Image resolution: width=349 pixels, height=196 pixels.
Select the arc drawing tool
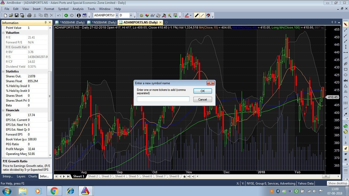pyautogui.click(x=346, y=97)
